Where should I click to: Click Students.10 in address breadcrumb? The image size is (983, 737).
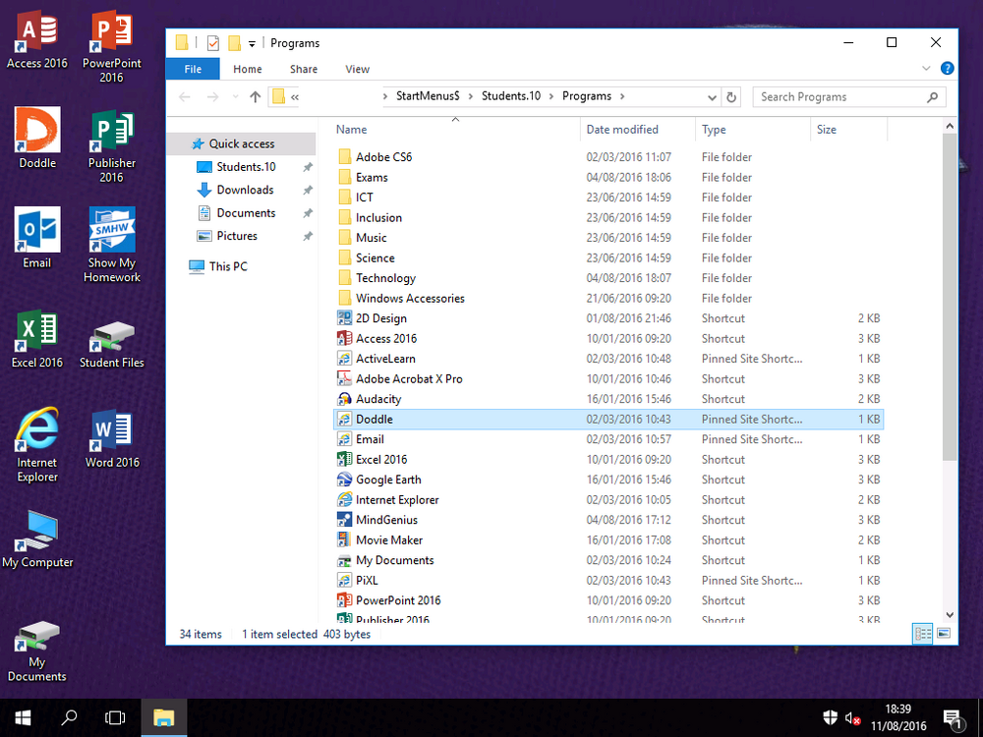pyautogui.click(x=511, y=96)
